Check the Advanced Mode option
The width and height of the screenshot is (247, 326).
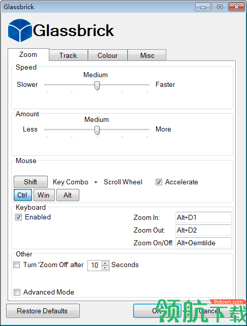(x=17, y=292)
